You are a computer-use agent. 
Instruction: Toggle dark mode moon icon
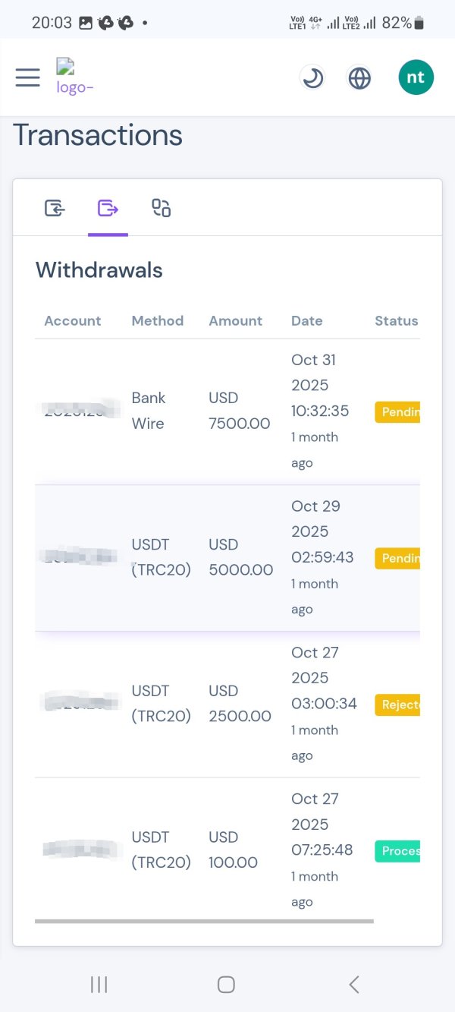pos(312,77)
